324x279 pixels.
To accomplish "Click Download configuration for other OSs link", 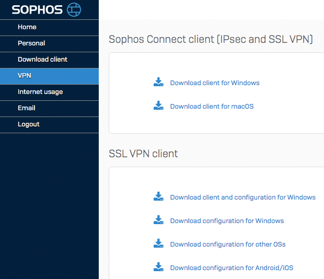I will click(228, 245).
